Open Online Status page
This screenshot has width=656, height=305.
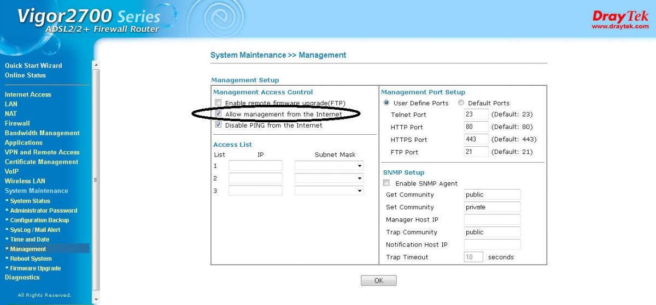point(25,75)
